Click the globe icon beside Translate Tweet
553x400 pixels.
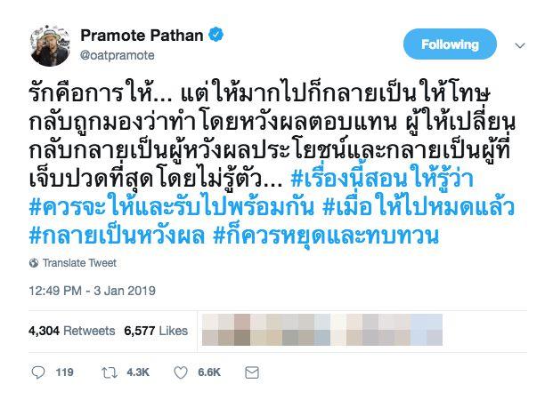[34, 263]
